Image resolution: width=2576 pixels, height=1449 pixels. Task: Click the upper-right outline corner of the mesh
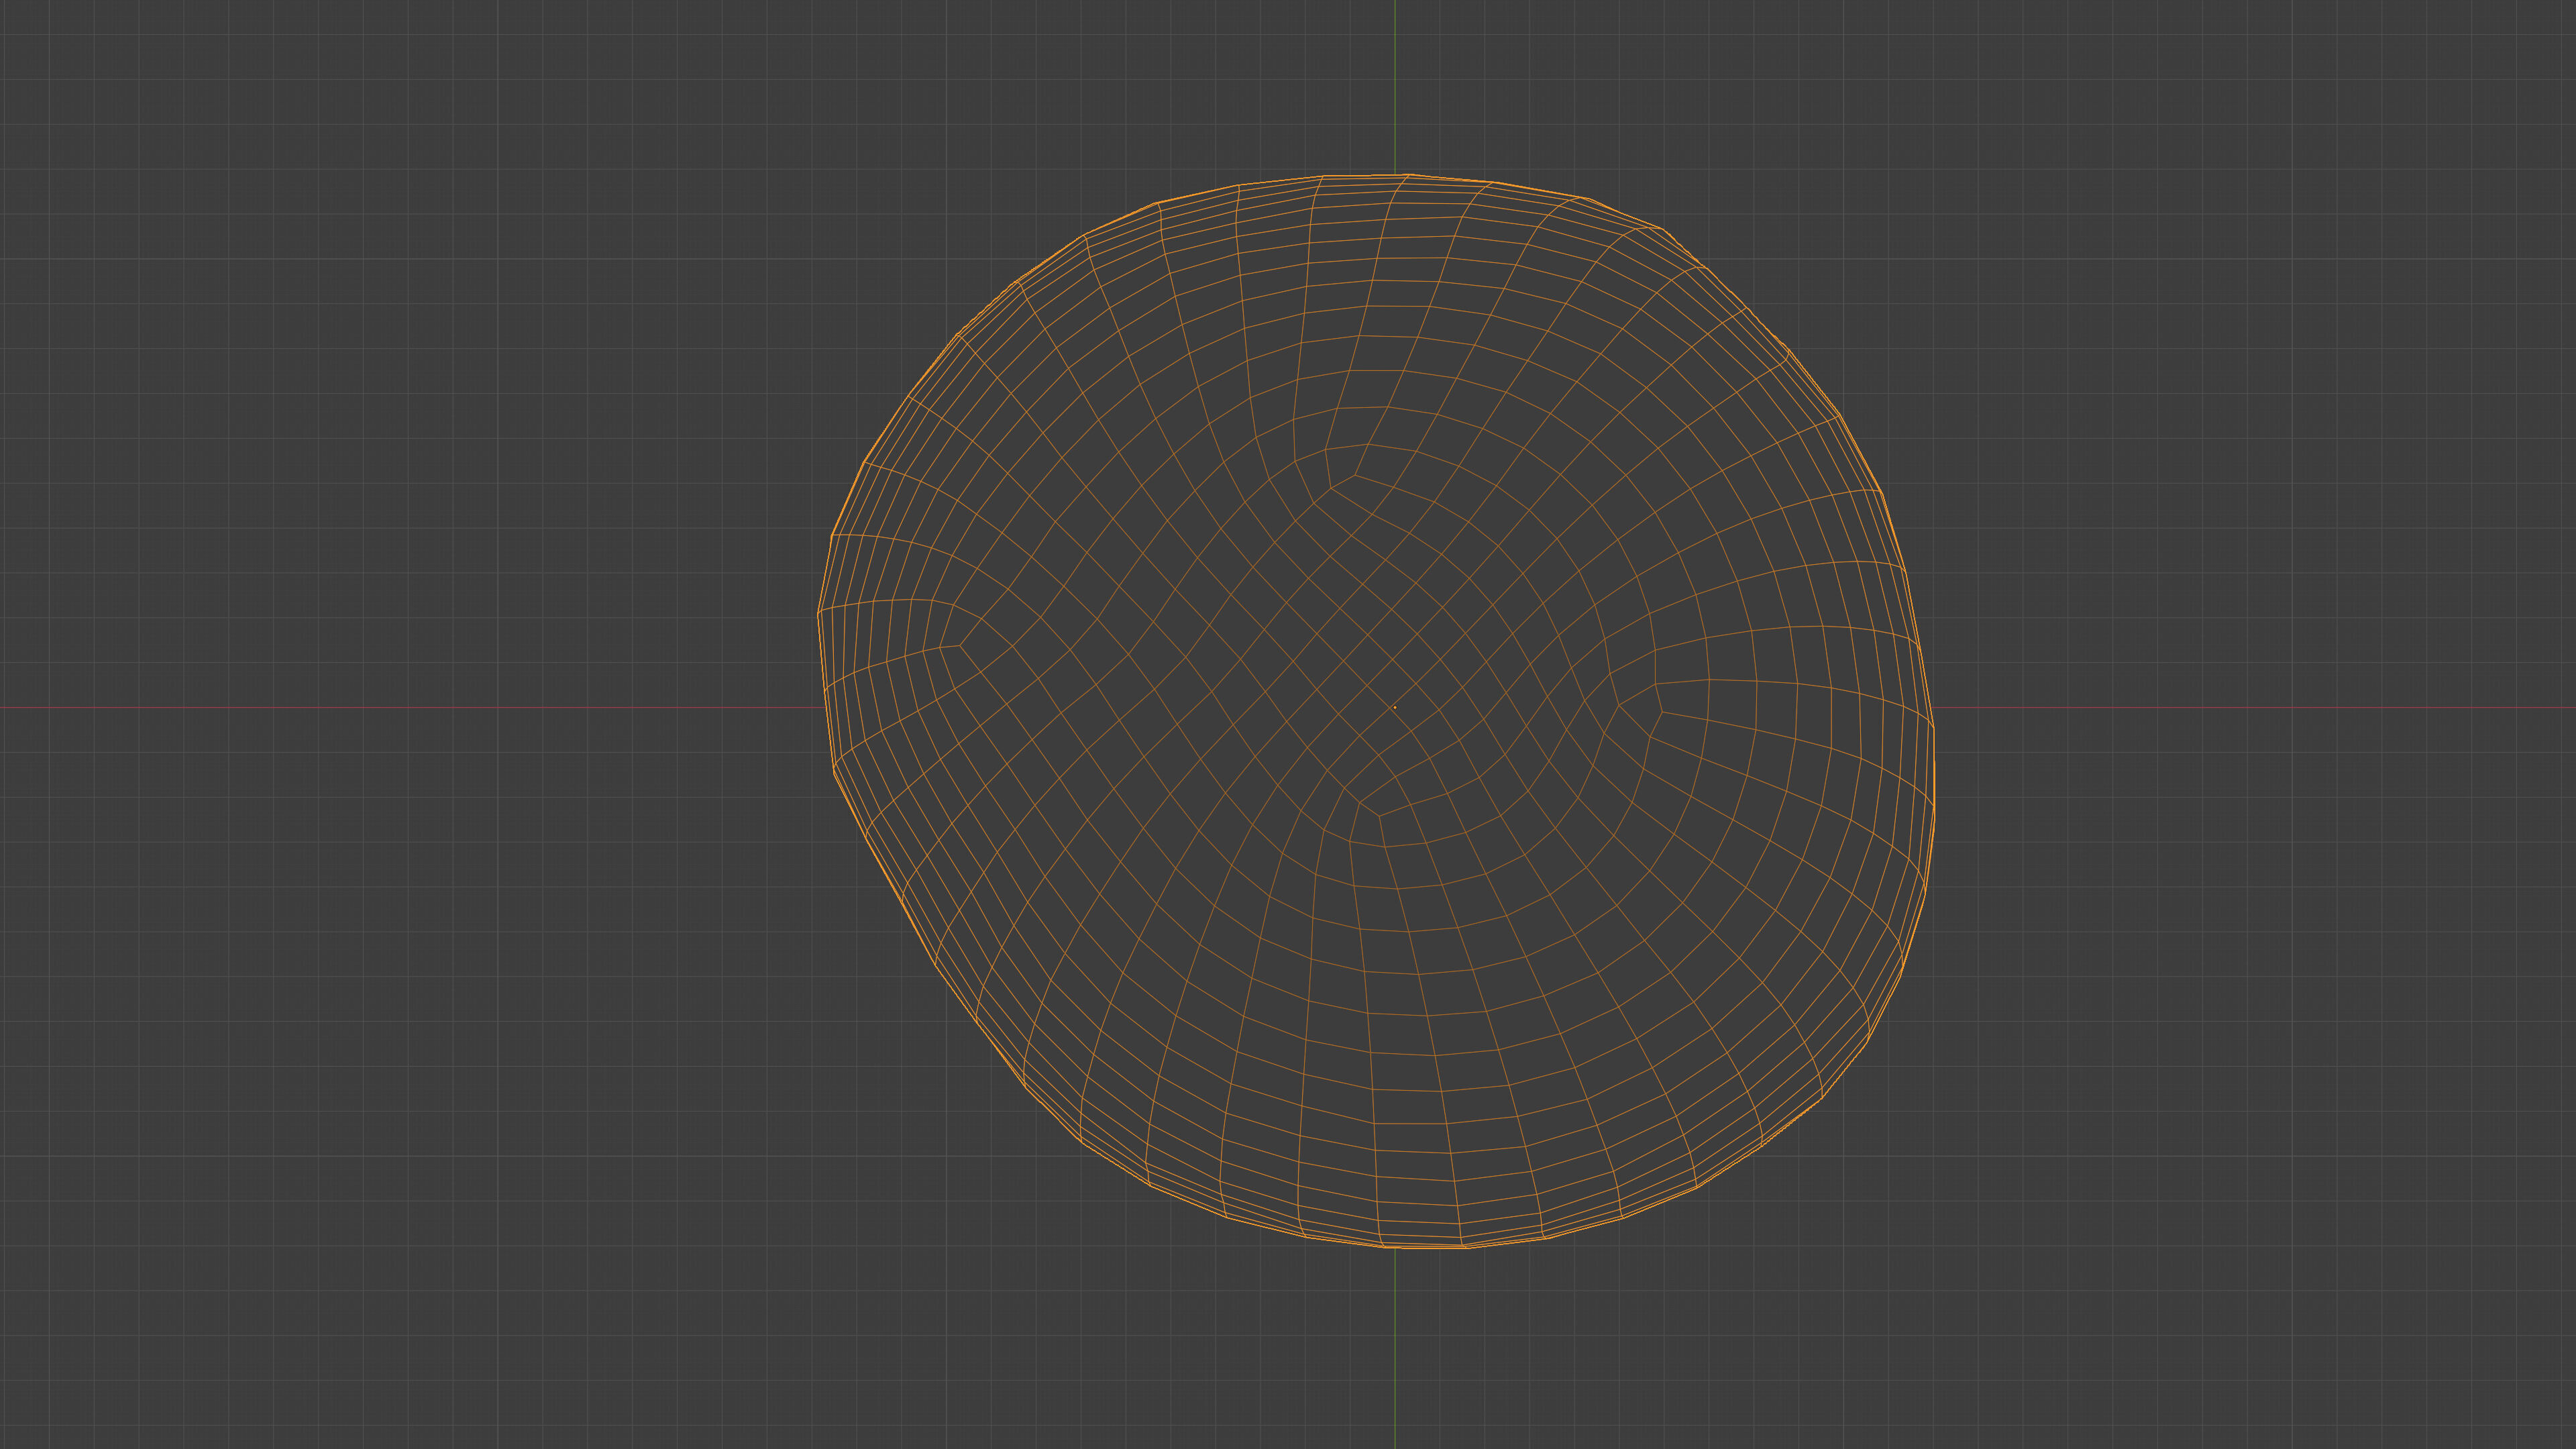[1788, 350]
